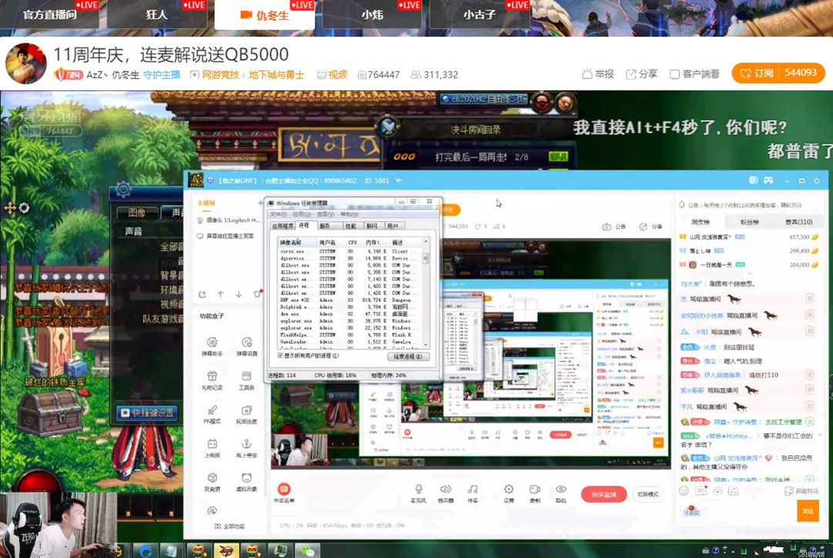The width and height of the screenshot is (833, 558).
Task: Switch to 官方直播间 live tab
Action: coord(50,15)
